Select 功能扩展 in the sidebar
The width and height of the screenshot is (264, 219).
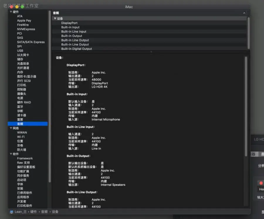tap(23, 171)
